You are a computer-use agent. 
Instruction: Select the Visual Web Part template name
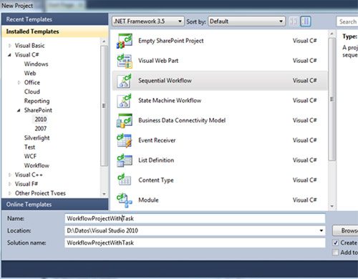[x=158, y=61]
